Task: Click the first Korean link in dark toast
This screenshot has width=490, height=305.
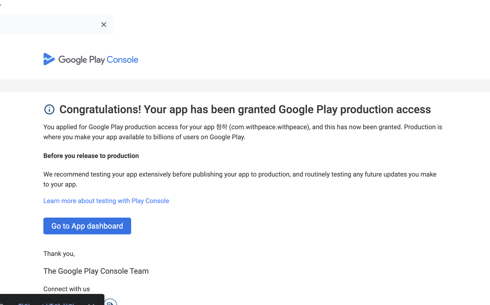Action: pos(24,304)
